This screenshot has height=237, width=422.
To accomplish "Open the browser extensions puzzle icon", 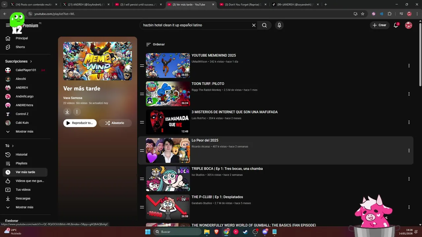I will pos(390,14).
